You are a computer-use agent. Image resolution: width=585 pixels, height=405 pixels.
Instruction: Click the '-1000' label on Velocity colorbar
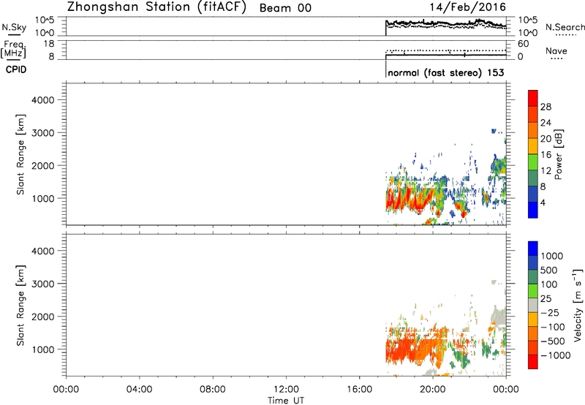(555, 355)
